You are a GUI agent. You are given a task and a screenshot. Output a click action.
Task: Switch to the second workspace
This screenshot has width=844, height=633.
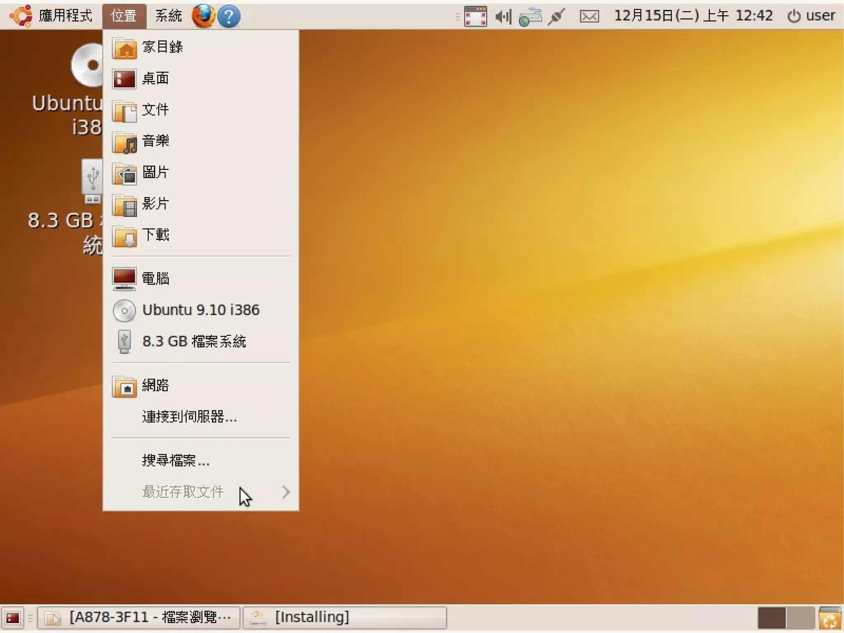(800, 618)
